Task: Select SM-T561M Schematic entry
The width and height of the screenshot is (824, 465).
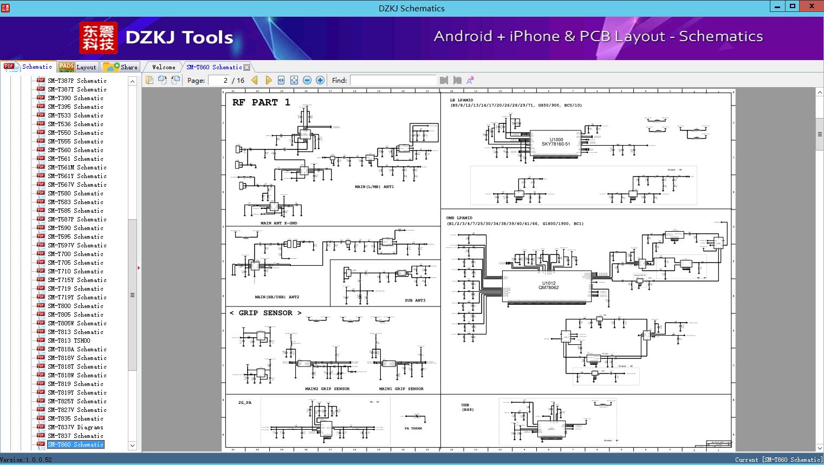Action: click(77, 167)
